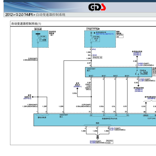Click the 常时电源 label box
The image size is (156, 156).
[38, 29]
